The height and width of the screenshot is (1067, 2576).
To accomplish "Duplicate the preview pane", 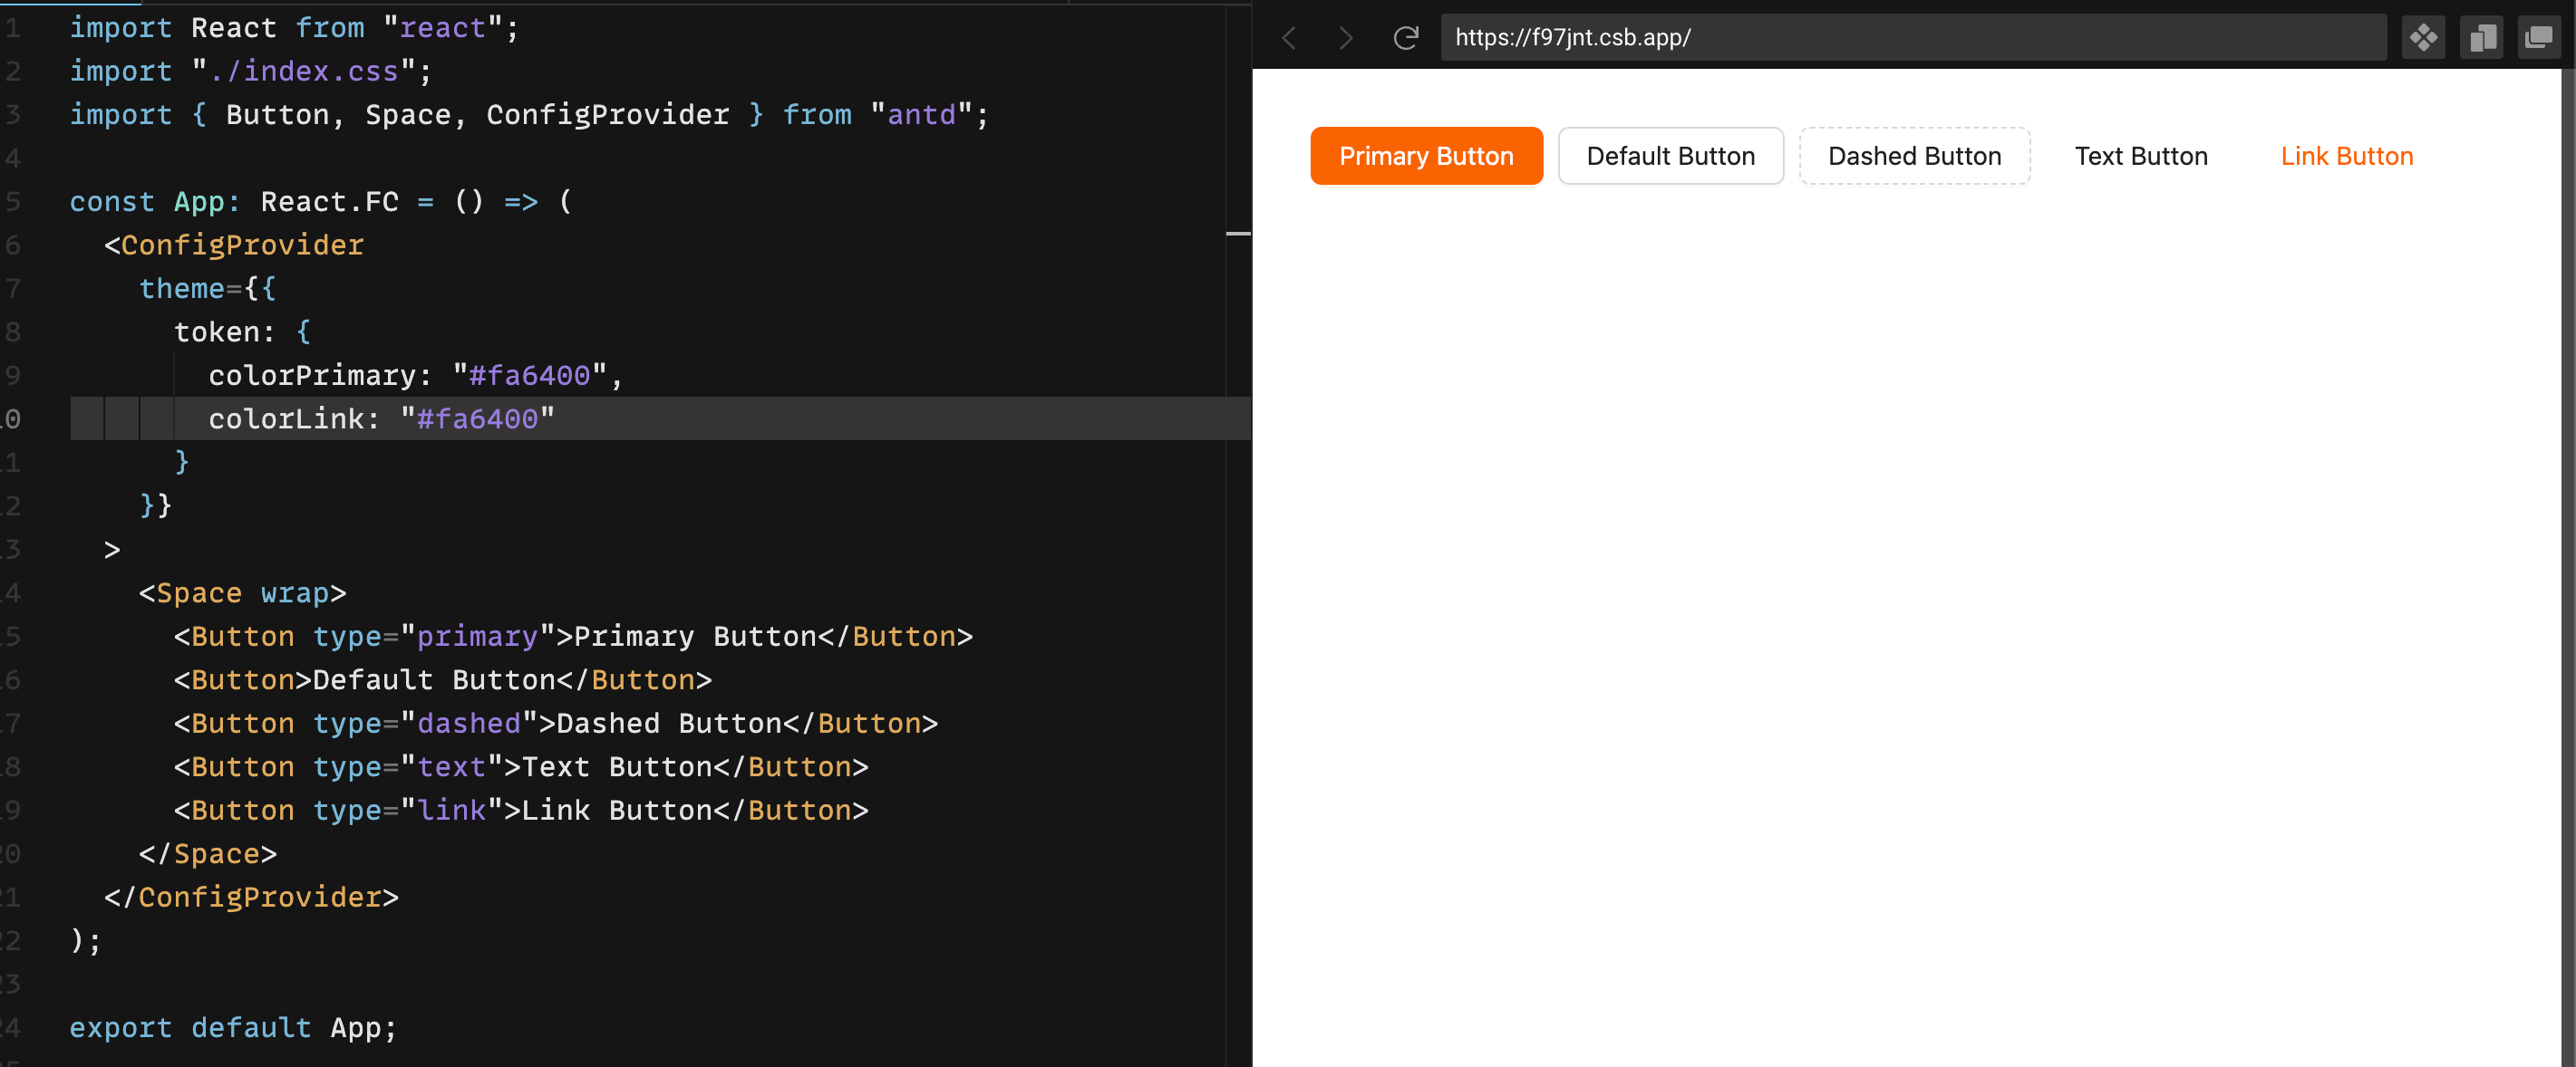I will click(x=2481, y=37).
